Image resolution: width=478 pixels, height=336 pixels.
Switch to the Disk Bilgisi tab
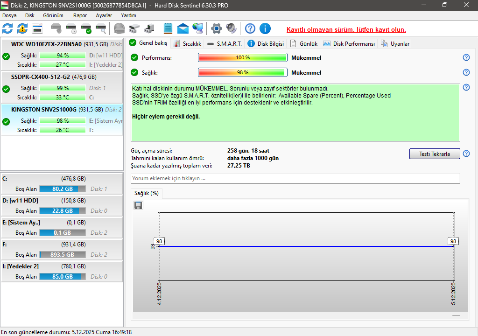tap(266, 44)
